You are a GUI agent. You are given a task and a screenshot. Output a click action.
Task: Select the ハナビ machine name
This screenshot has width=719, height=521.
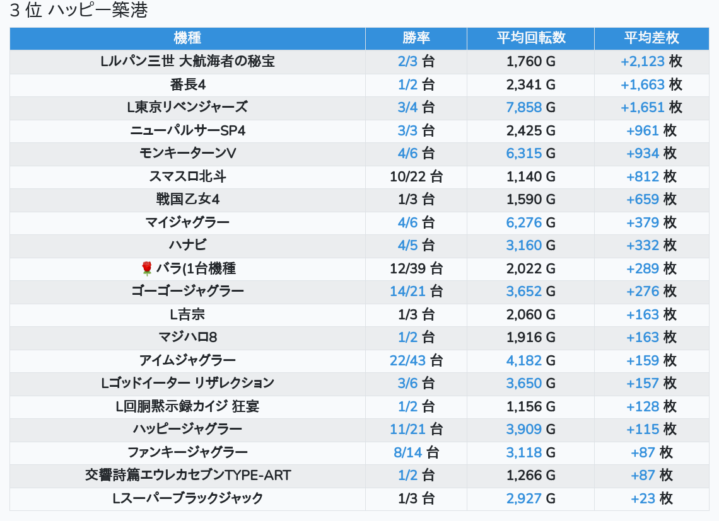pyautogui.click(x=187, y=246)
